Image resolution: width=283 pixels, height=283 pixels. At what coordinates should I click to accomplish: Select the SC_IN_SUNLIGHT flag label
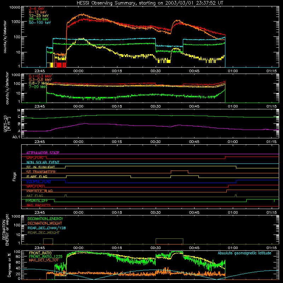pyautogui.click(x=41, y=167)
